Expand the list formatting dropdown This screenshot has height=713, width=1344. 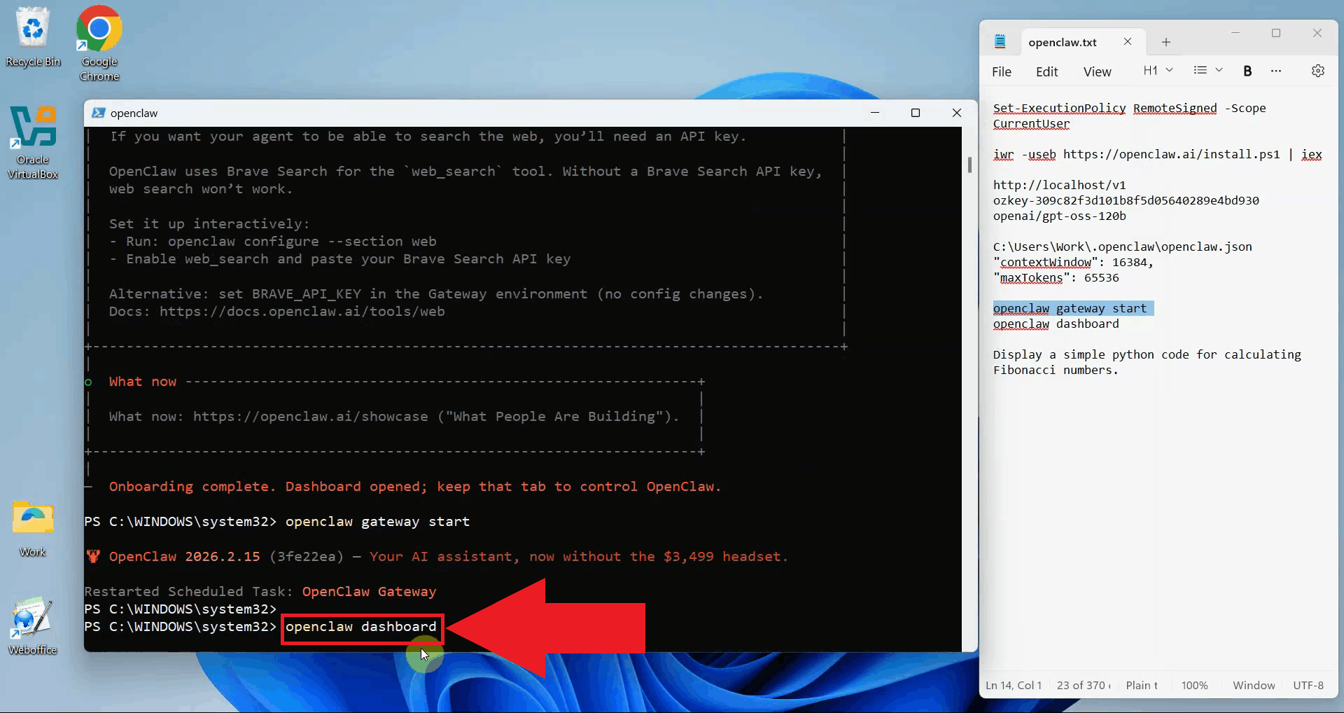1207,71
